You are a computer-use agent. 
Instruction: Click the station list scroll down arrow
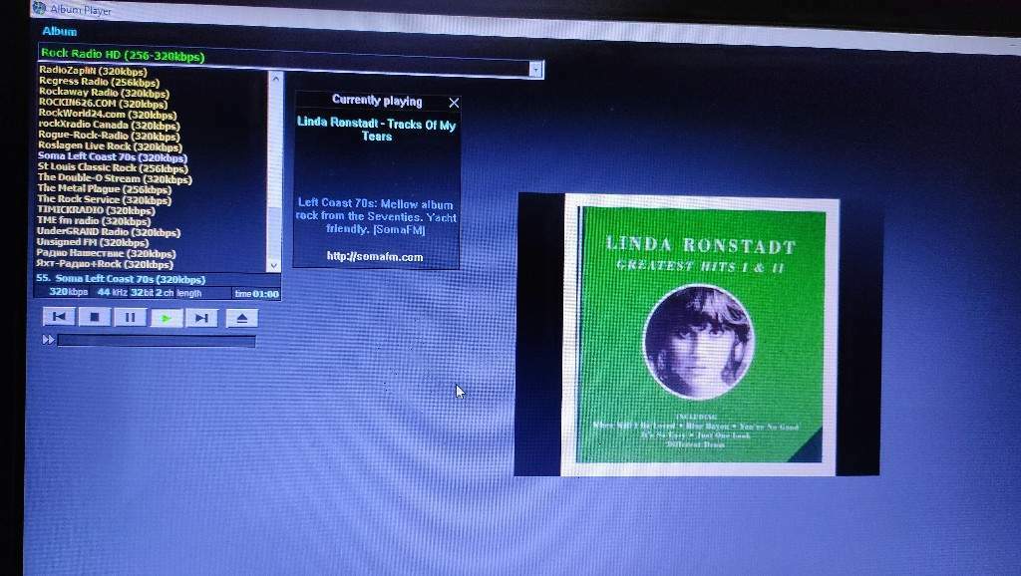coord(274,265)
